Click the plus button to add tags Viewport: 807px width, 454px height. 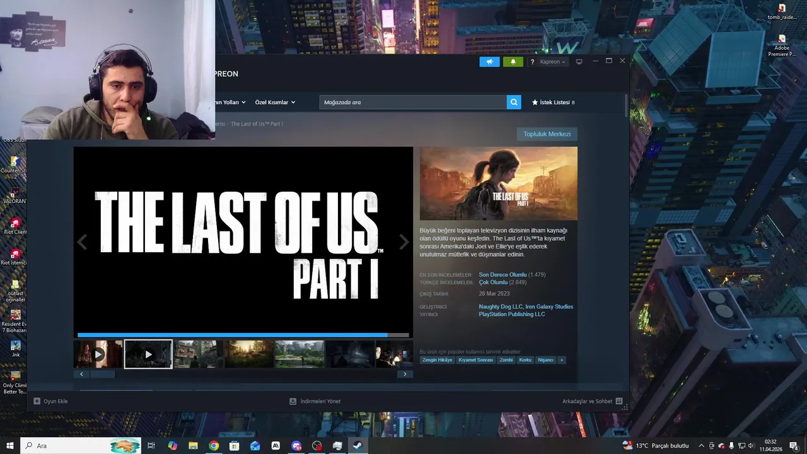point(561,360)
